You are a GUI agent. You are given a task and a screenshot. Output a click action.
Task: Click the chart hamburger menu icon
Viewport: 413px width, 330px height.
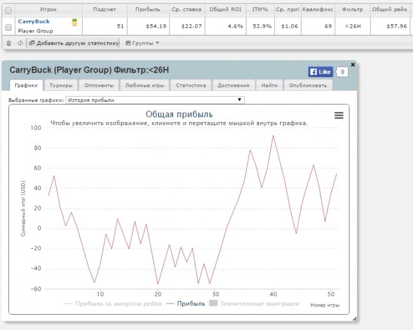click(x=339, y=115)
